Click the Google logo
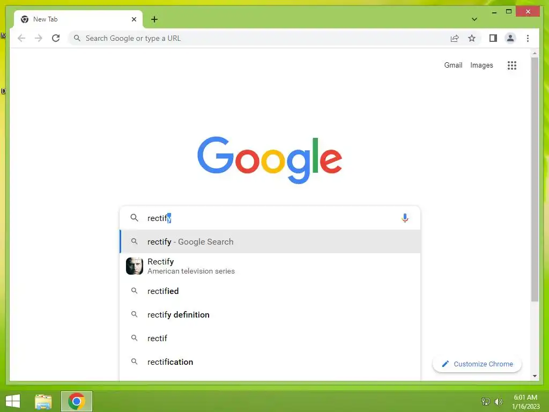The height and width of the screenshot is (412, 549). tap(270, 160)
